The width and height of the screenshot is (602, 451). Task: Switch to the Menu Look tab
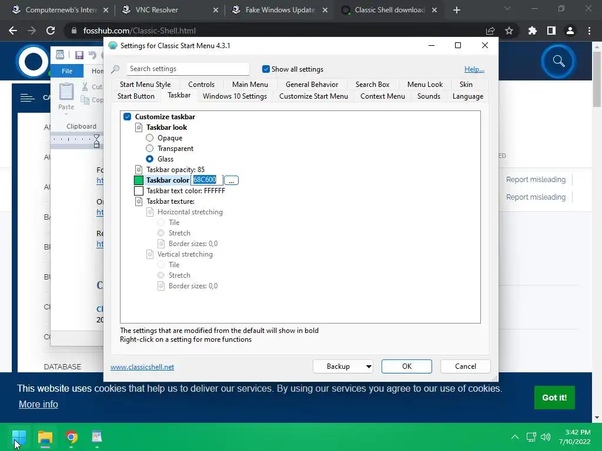tap(425, 85)
